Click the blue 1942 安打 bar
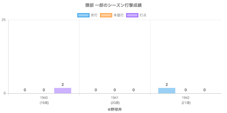The height and width of the screenshot is (113, 227). pos(167,91)
